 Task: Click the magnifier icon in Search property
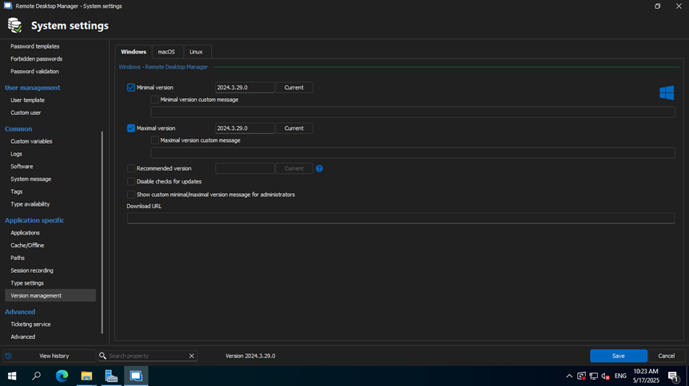(x=103, y=356)
